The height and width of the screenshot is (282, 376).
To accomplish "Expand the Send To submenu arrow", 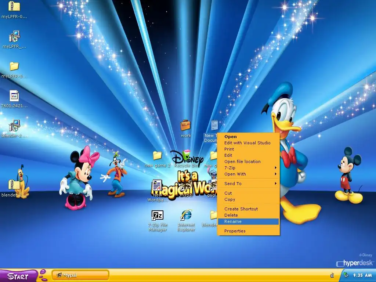I will click(275, 184).
